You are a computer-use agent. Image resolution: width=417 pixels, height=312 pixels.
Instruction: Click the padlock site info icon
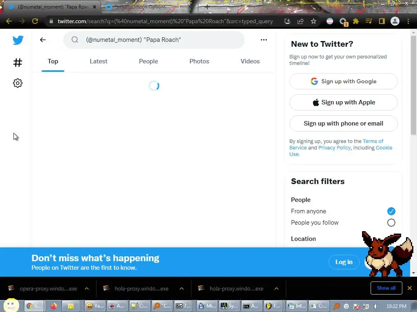click(x=51, y=21)
